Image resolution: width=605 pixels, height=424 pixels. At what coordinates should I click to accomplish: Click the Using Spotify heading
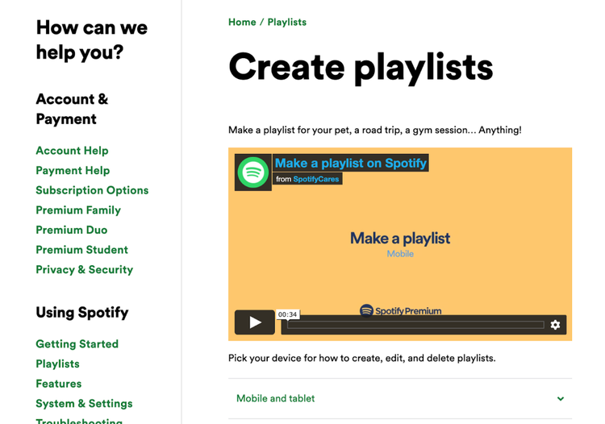82,312
